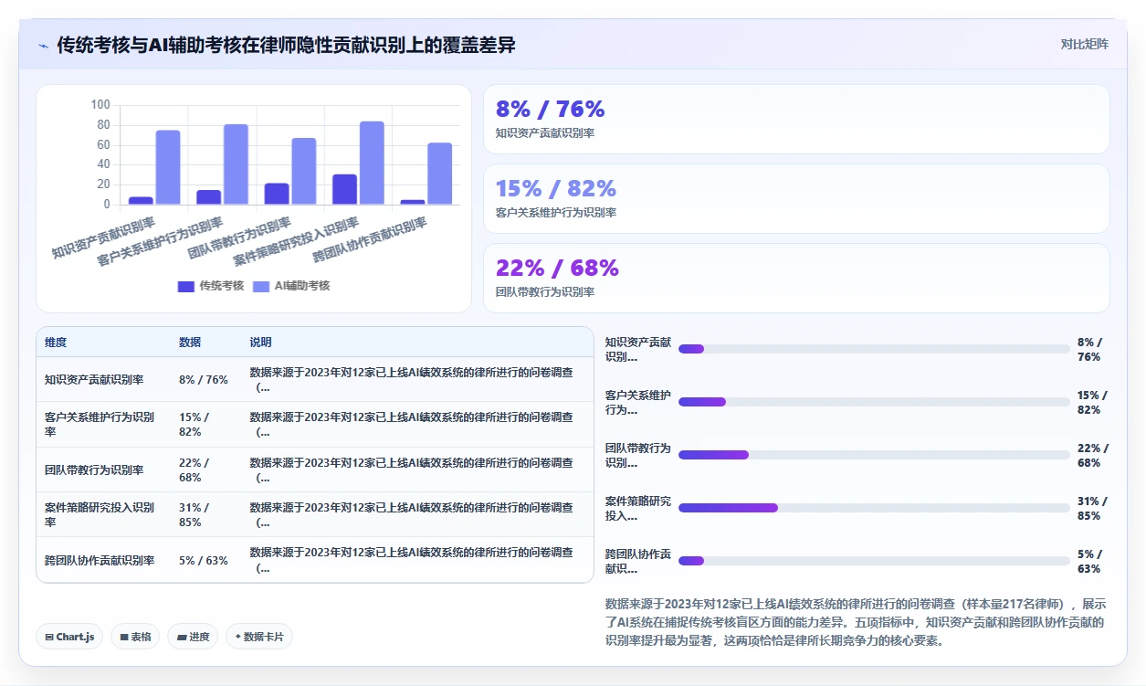This screenshot has height=686, width=1146.
Task: Click the 对比矩阵 label at top right
Action: [x=1085, y=44]
